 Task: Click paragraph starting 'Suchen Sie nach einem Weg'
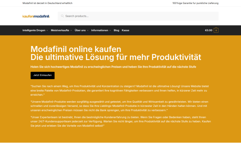(x=120, y=90)
